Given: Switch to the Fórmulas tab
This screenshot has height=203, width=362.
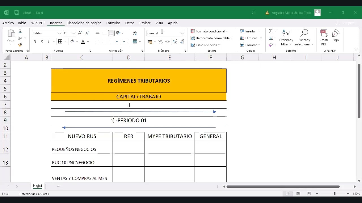Looking at the screenshot, I should (113, 23).
